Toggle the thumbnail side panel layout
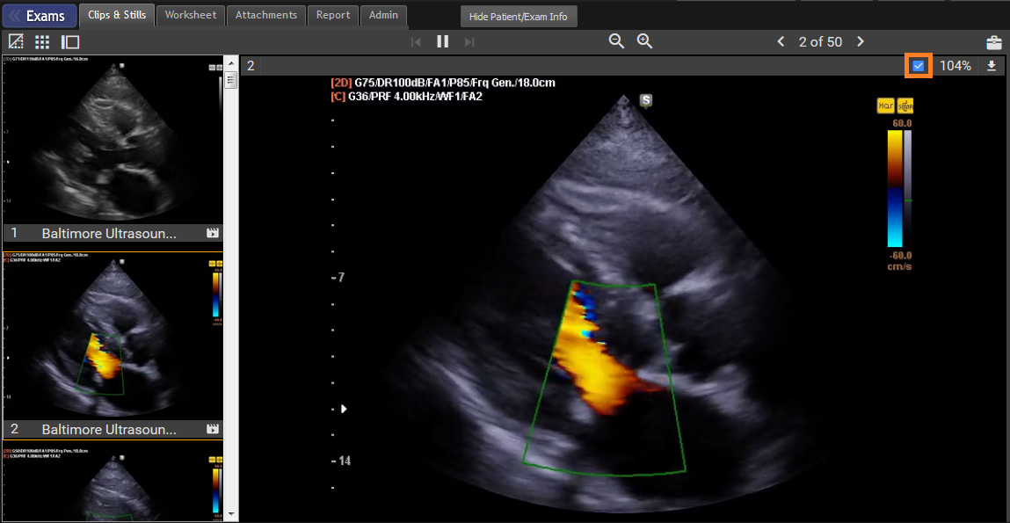 point(70,41)
